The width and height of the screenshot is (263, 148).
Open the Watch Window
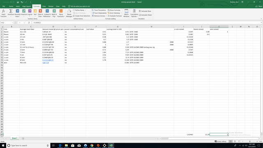pos(126,13)
